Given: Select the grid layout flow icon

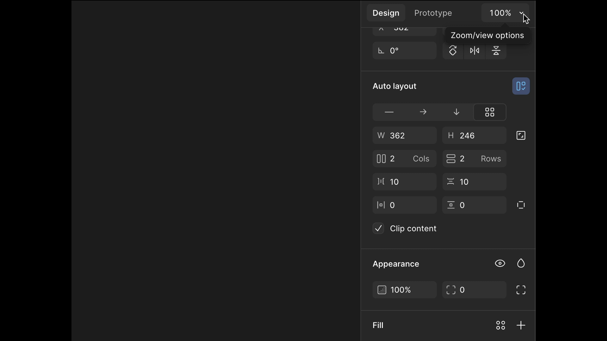Looking at the screenshot, I should (x=490, y=112).
